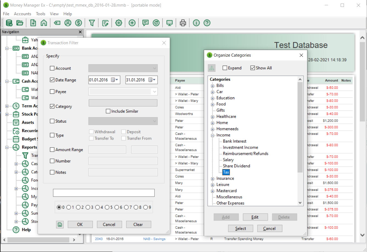Uncheck Date Range in the filter dialog

52,80
